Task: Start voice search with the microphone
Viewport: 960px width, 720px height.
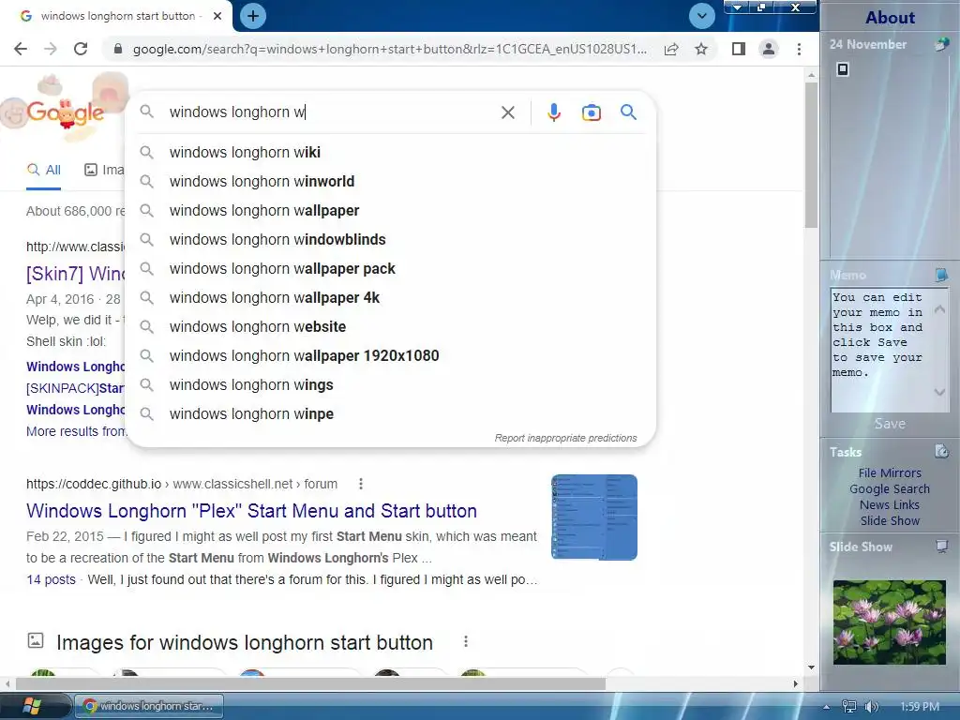Action: pyautogui.click(x=554, y=112)
